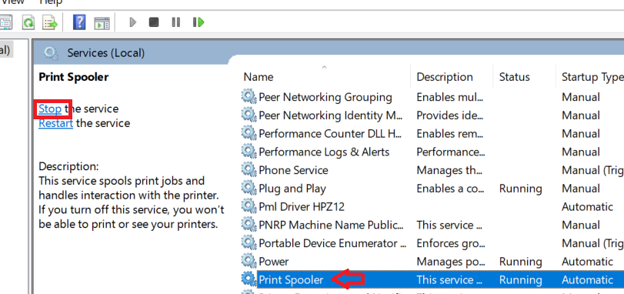Click Manual (Trig startup type of Phone Service

[x=592, y=170]
